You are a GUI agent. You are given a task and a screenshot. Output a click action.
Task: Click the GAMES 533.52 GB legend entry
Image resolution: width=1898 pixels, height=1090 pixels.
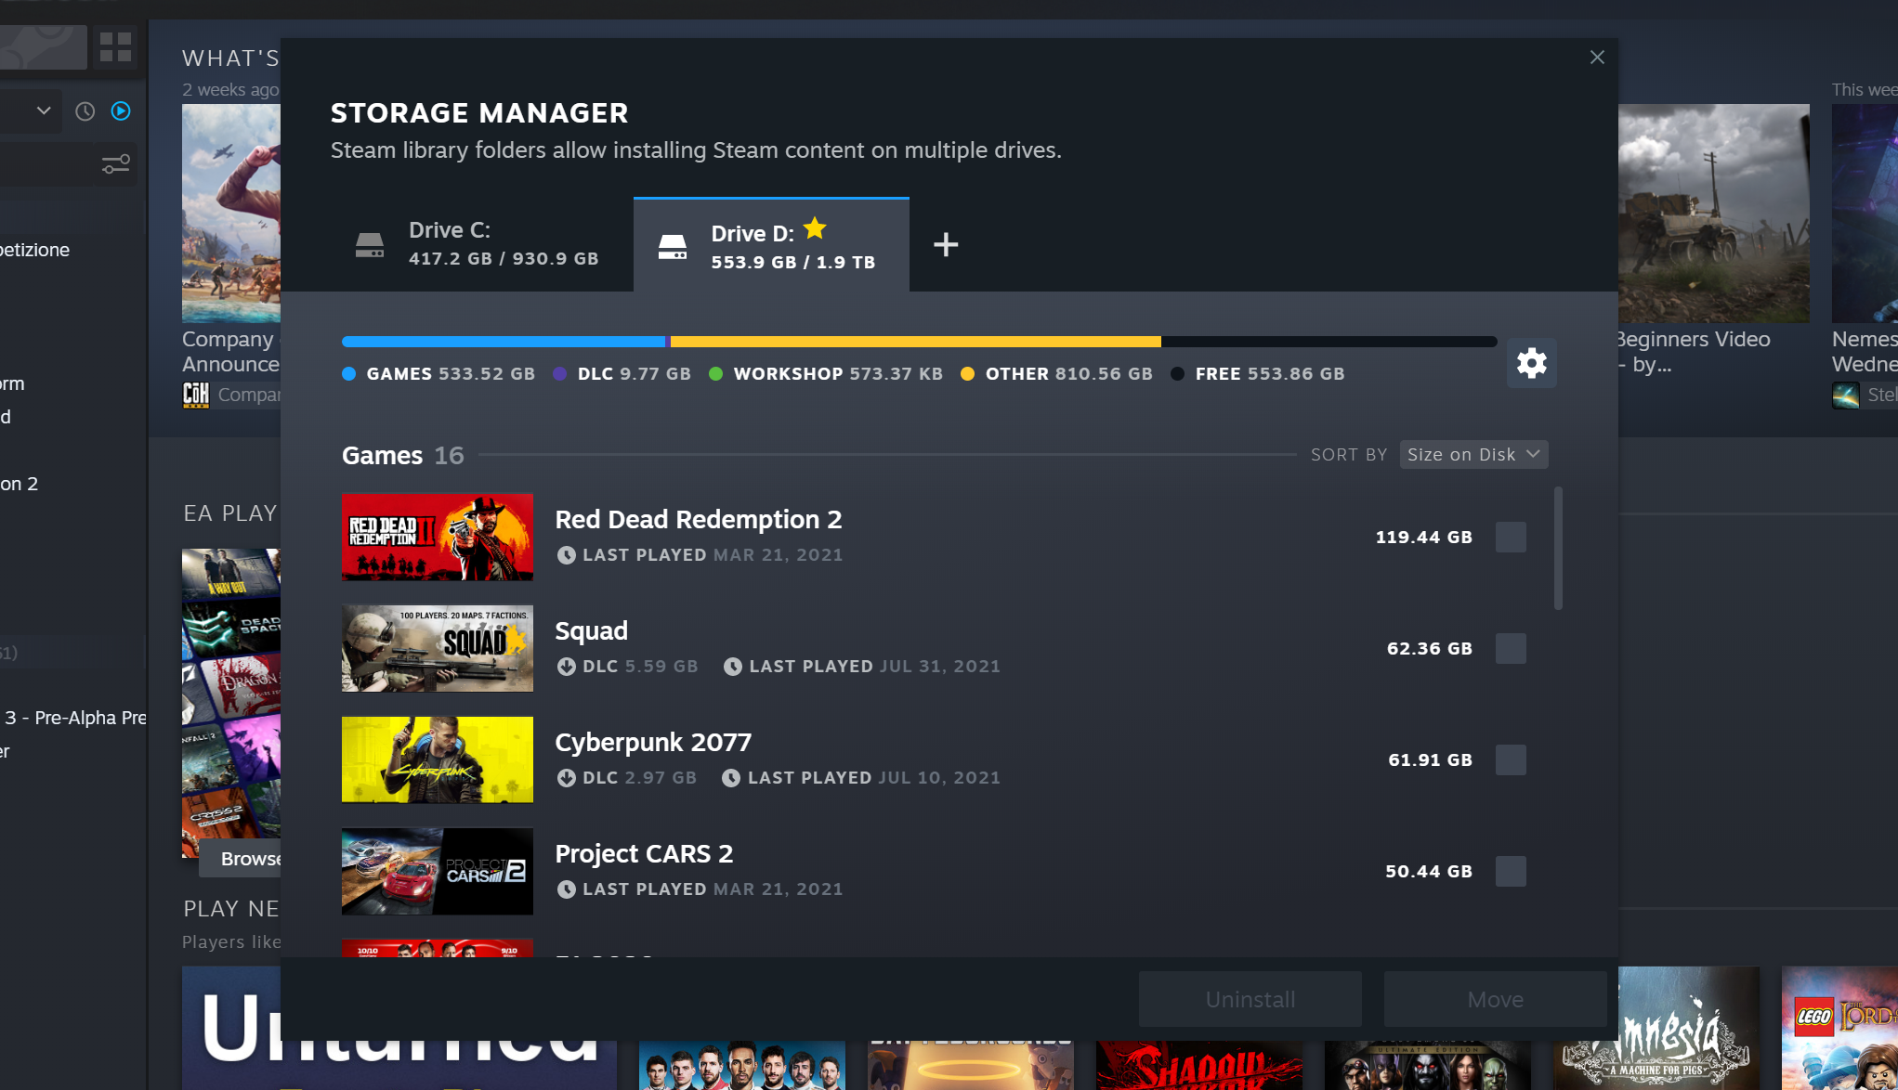pyautogui.click(x=439, y=374)
